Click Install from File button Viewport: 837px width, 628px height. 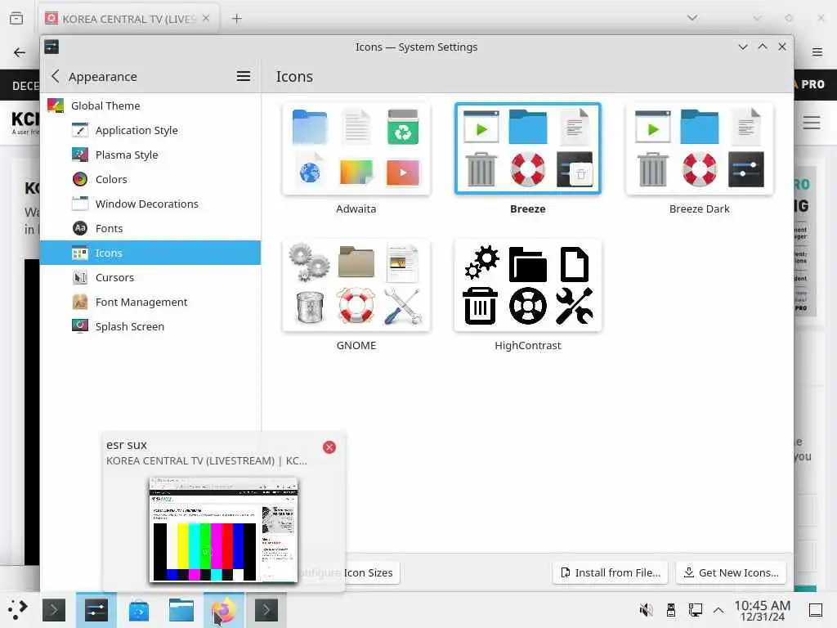point(611,572)
